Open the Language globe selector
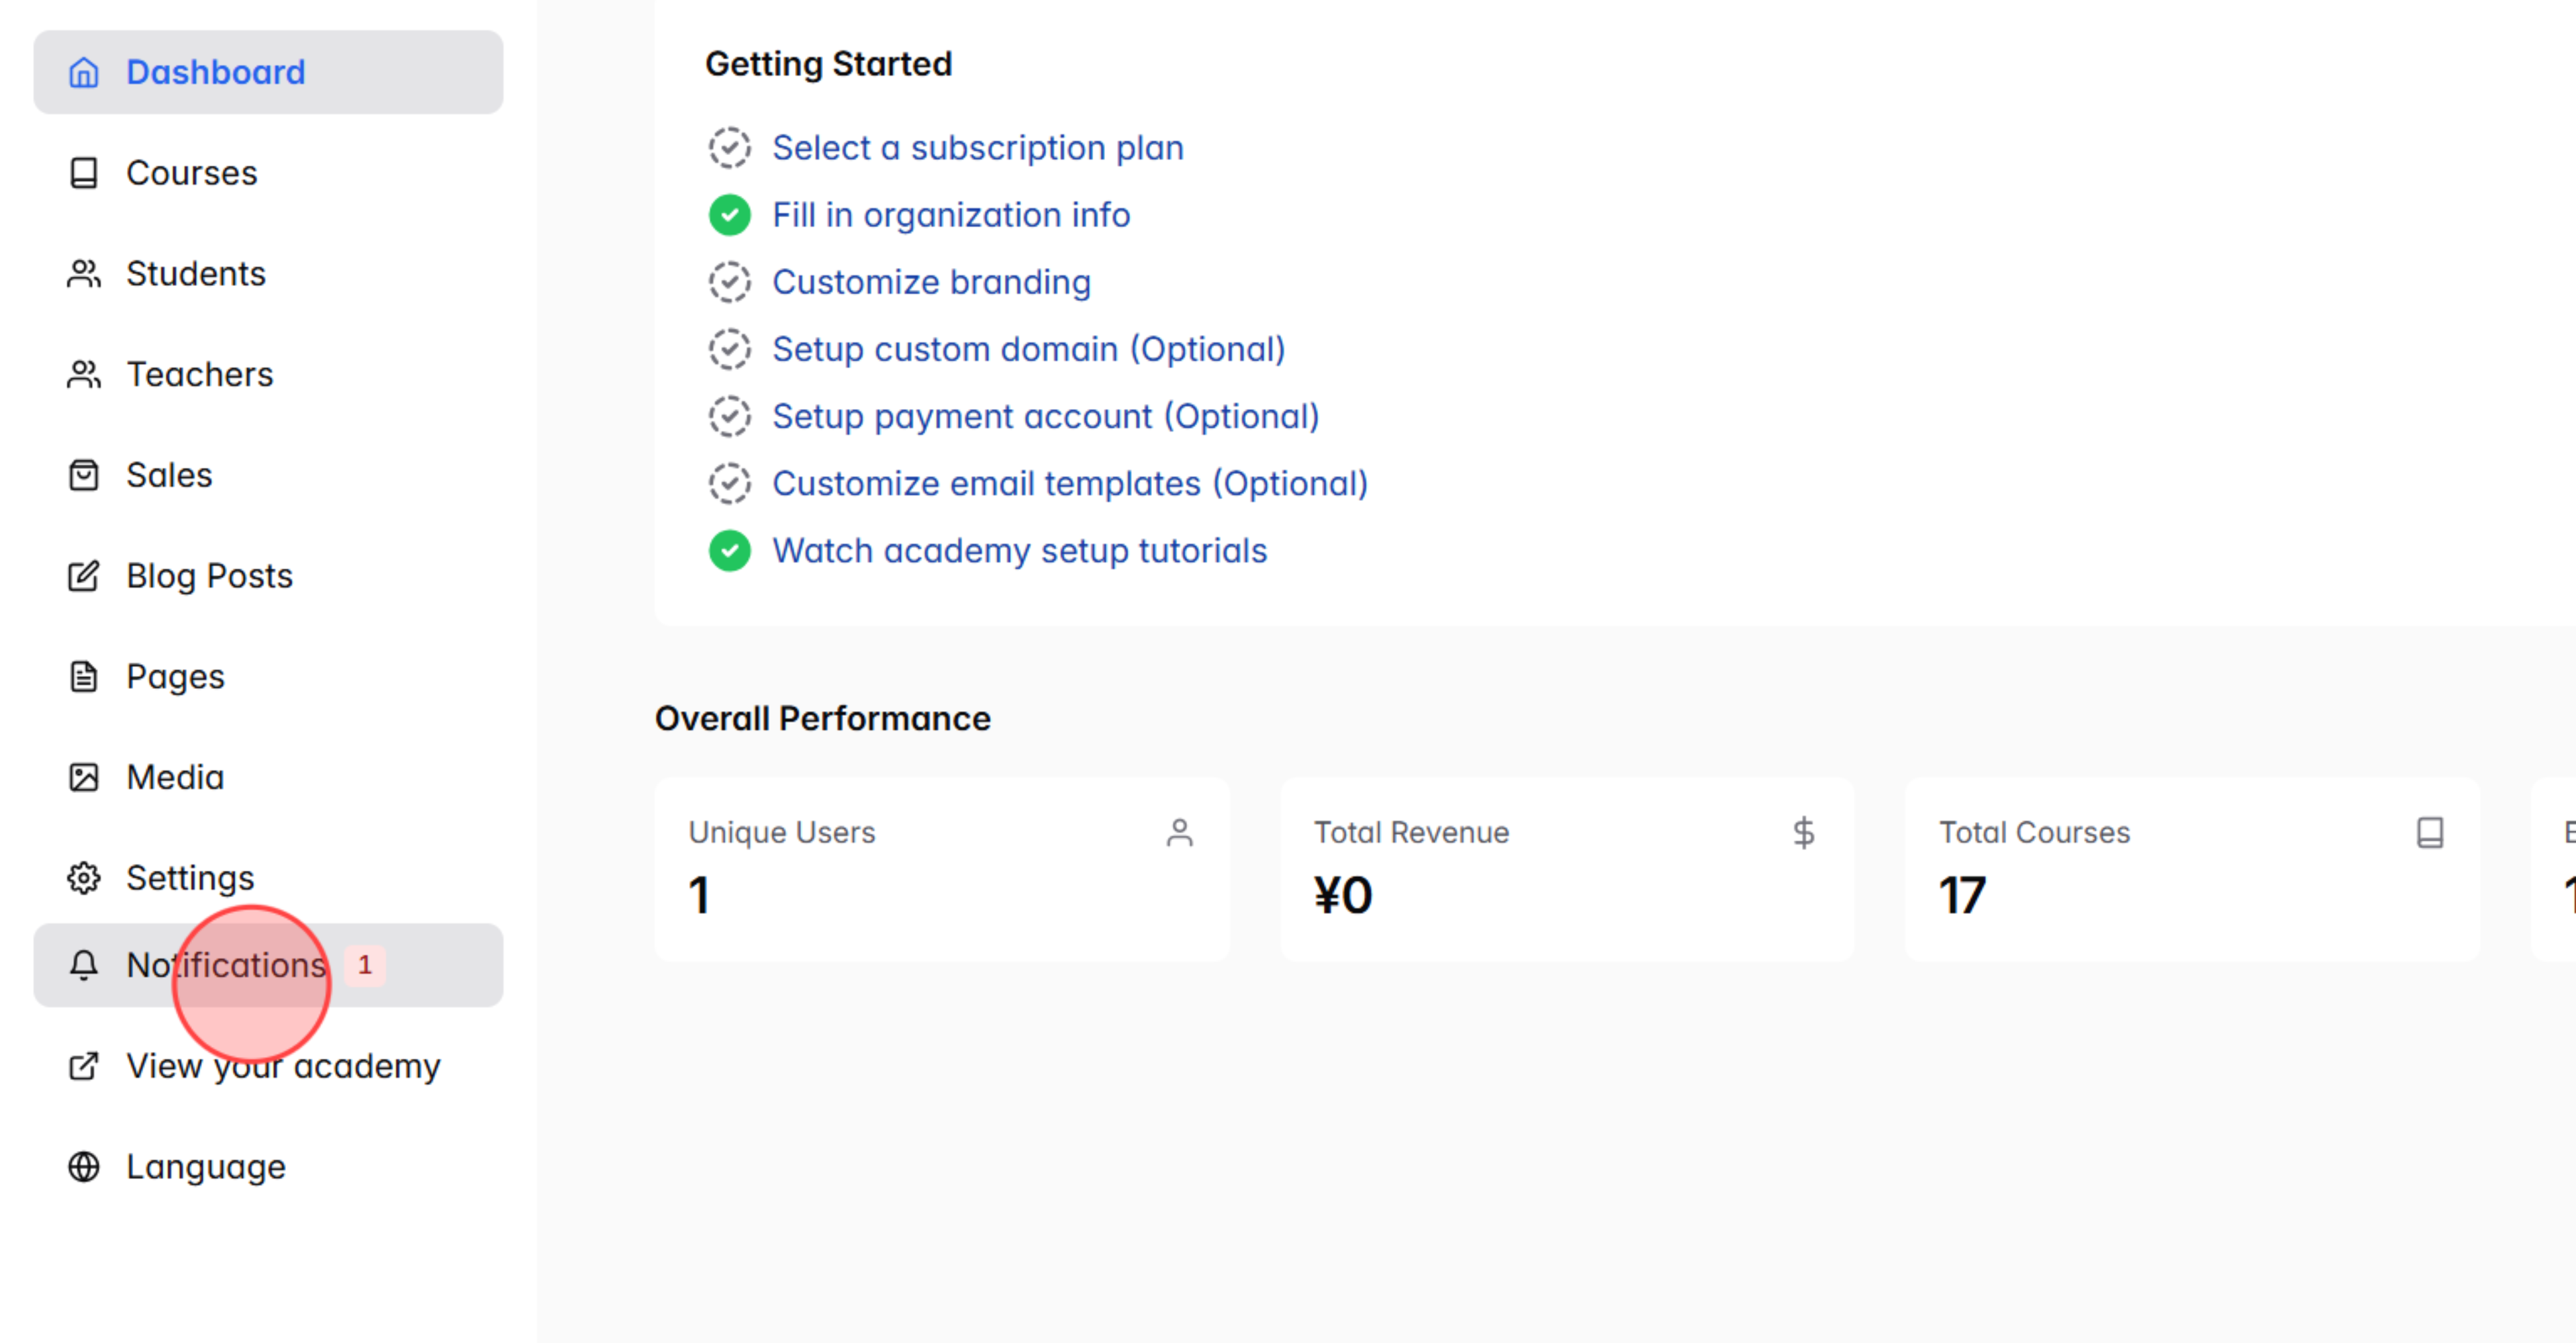Image resolution: width=2576 pixels, height=1343 pixels. pos(84,1166)
